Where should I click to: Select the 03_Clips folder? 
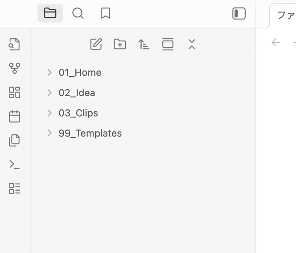click(78, 113)
